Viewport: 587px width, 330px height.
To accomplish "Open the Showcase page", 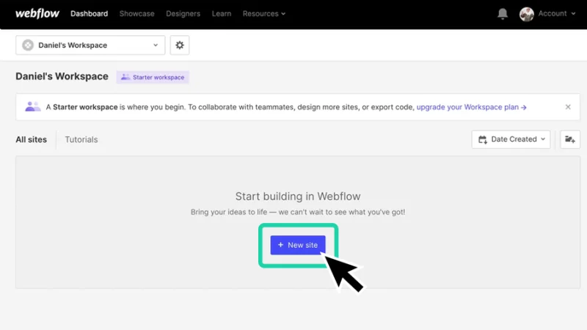I will (x=136, y=13).
